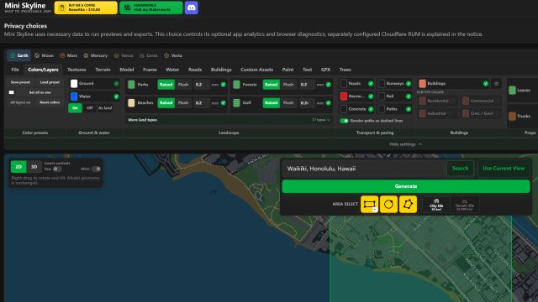This screenshot has height=302, width=538.
Task: Click Use Current View button
Action: 504,169
